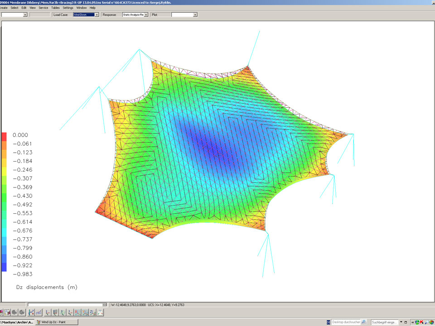Click the MaxSync Archiv taskbar button
Viewport: 435px width, 326px height.
17,322
